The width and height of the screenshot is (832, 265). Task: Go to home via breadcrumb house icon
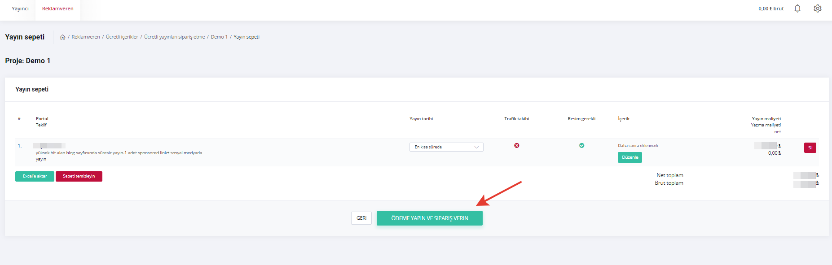pyautogui.click(x=62, y=37)
